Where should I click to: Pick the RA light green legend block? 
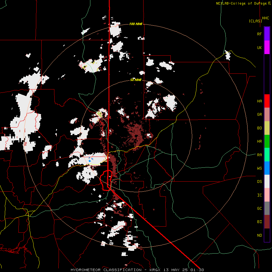[267, 155]
